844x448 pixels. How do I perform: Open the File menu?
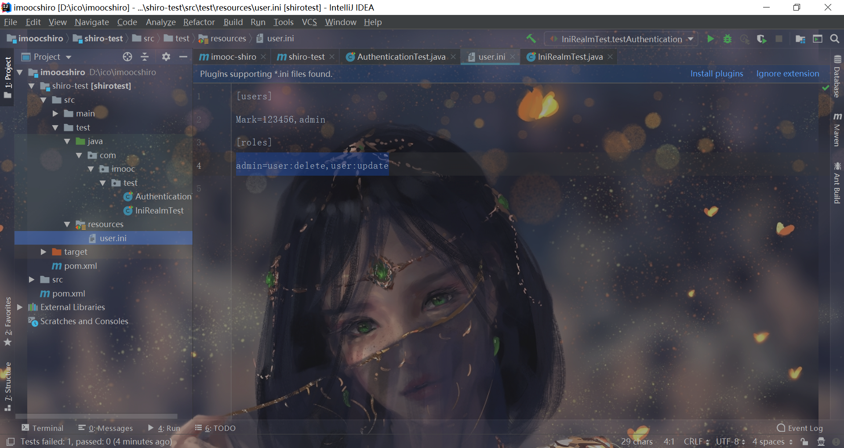coord(11,22)
